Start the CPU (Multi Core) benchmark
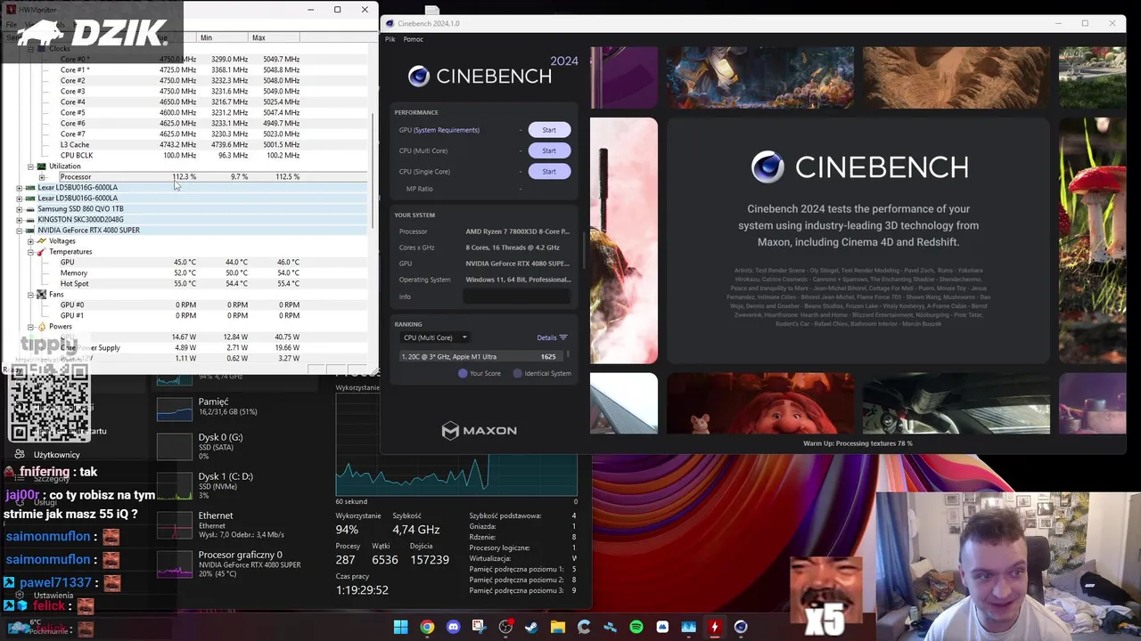 (549, 150)
